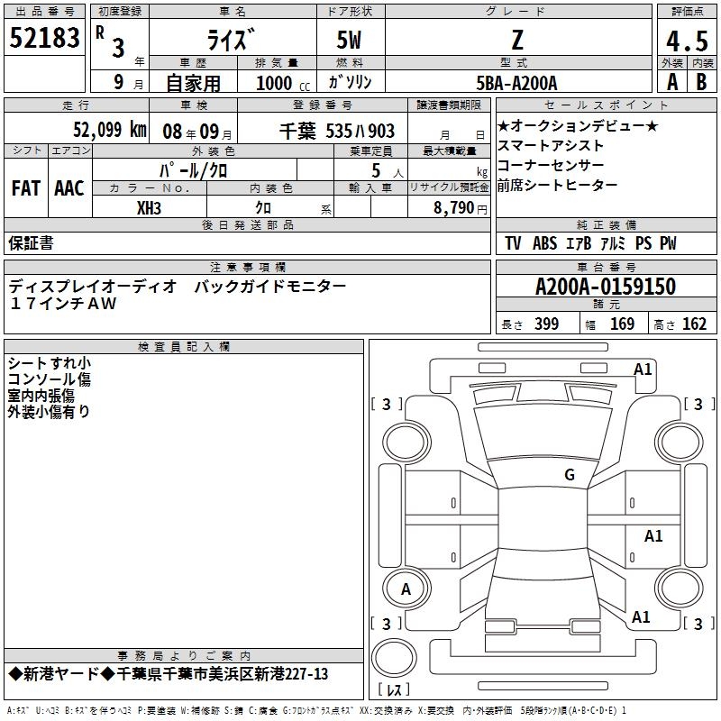Select ★オークションデビュー★ sales point
The height and width of the screenshot is (721, 721).
coord(578,125)
